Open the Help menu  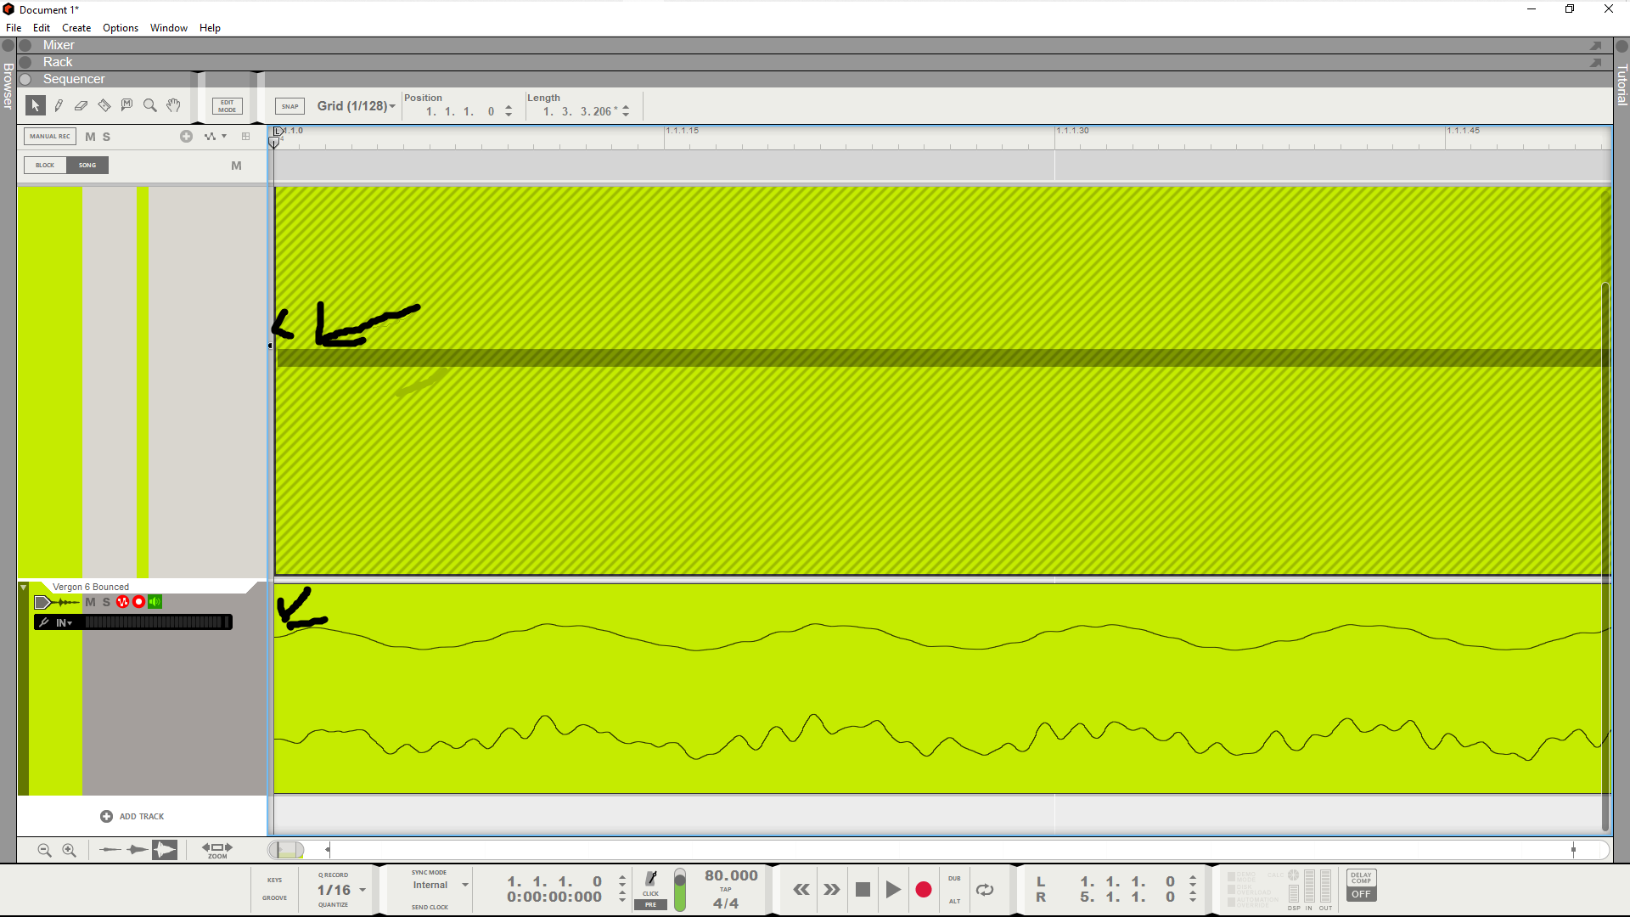tap(210, 28)
